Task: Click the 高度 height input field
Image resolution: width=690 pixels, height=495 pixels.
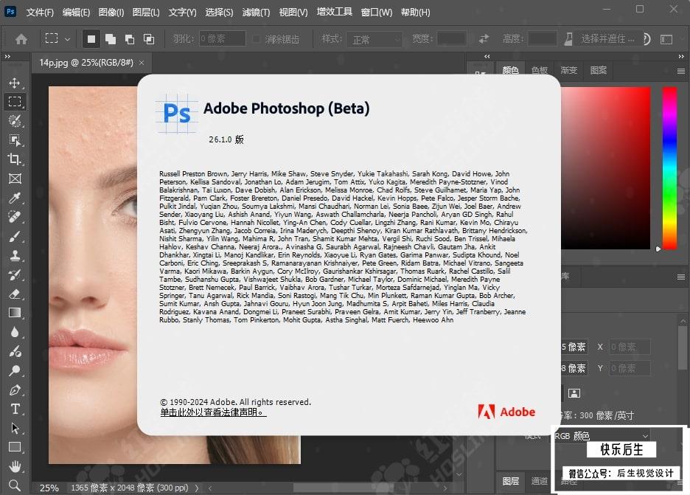Action: tap(542, 39)
